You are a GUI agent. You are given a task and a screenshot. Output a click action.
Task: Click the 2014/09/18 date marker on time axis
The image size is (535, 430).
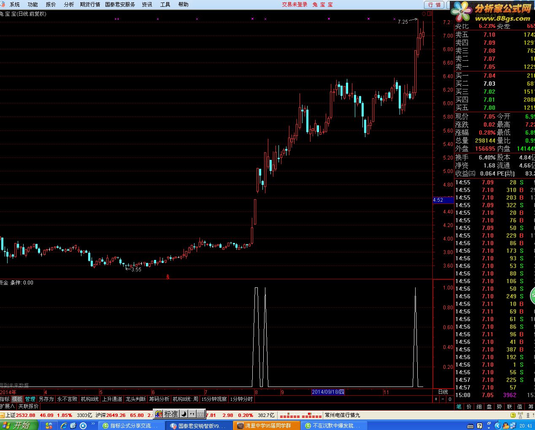(x=328, y=392)
